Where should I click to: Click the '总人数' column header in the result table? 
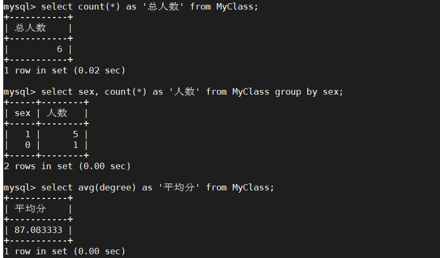point(30,28)
